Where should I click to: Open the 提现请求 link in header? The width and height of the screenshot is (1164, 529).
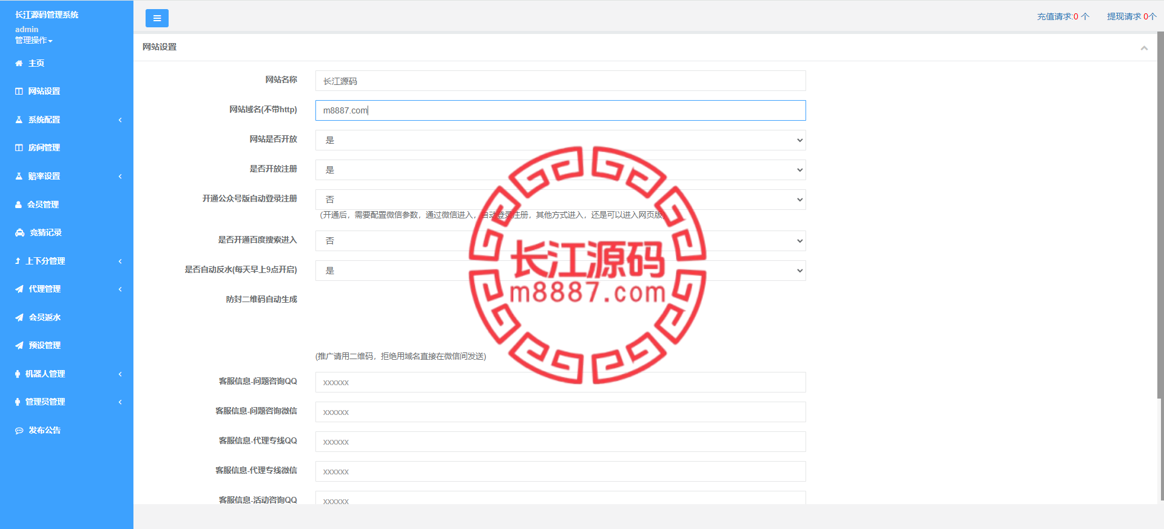1131,16
